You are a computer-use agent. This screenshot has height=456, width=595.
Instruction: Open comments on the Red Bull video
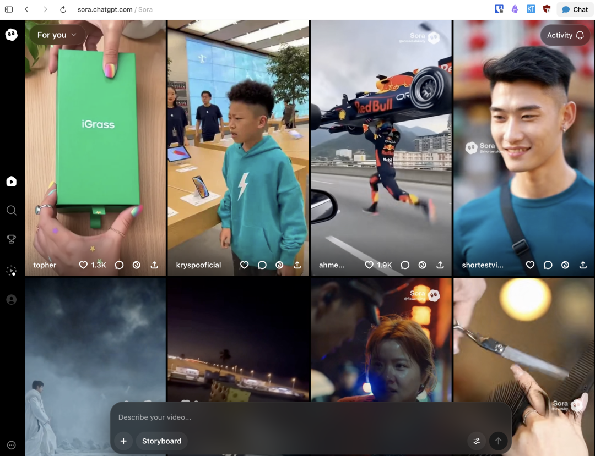(x=405, y=265)
